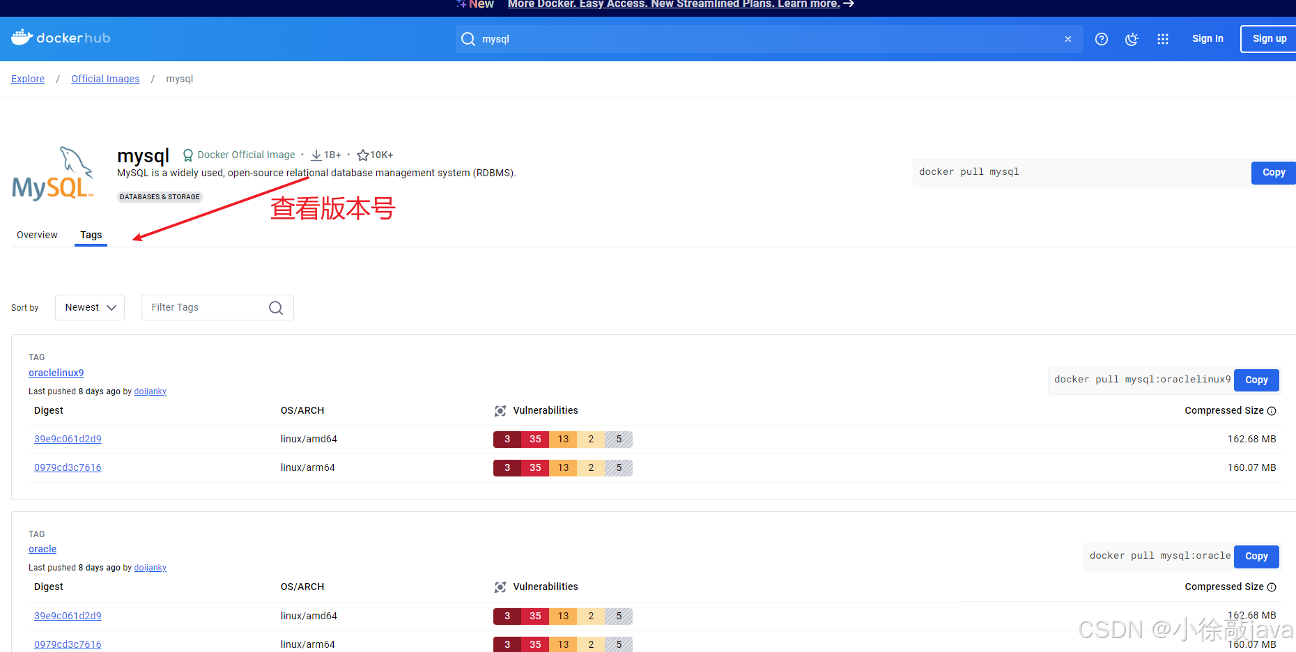Select linux/arm64 text in oraclelinux9 row

(307, 467)
